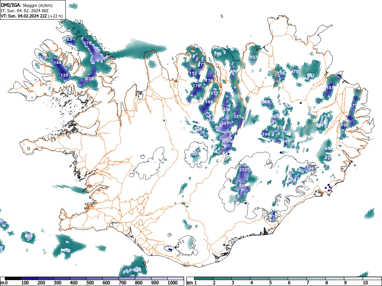The width and height of the screenshot is (382, 286).
Task: Select the '129' visibility value
Action: coord(64,75)
